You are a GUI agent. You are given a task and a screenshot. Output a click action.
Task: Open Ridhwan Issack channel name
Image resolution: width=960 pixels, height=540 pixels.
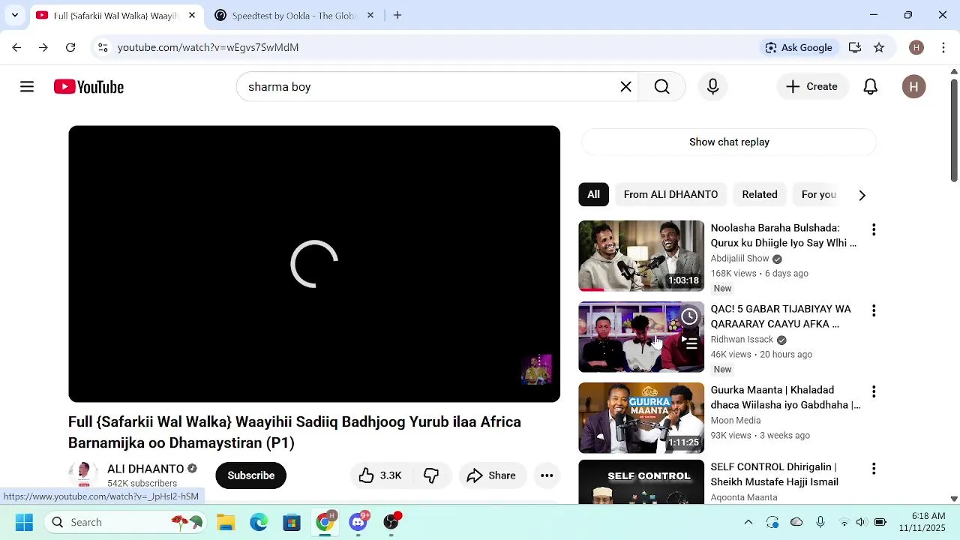[742, 340]
